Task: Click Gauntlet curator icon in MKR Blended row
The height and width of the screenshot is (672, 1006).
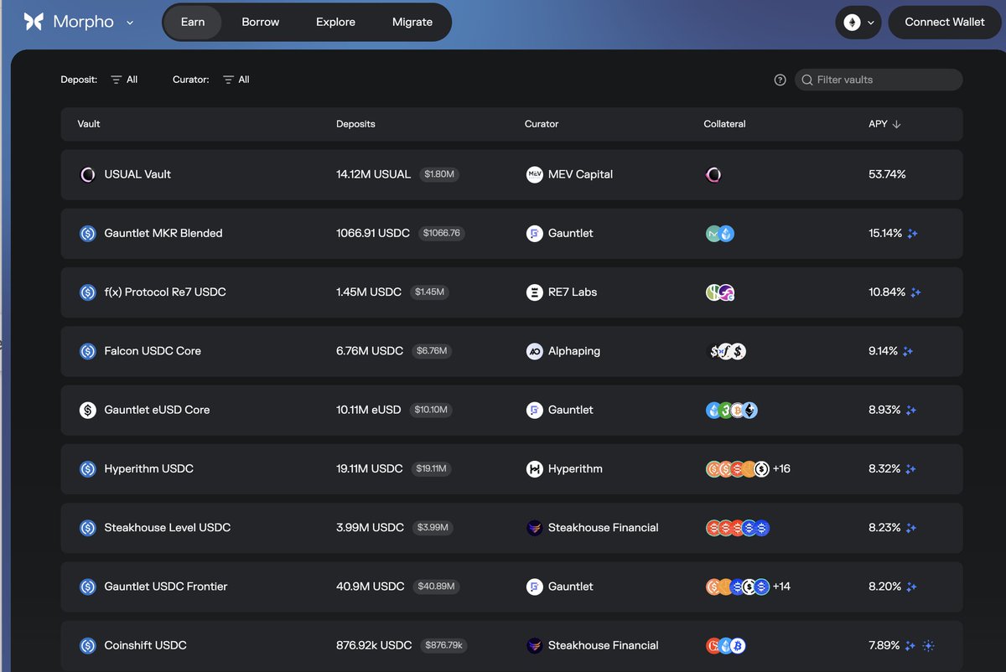Action: (x=534, y=234)
